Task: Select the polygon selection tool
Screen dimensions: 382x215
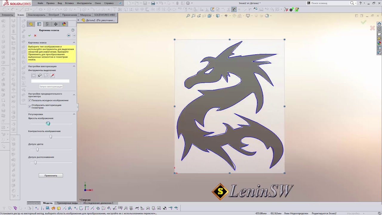Action: pos(46,76)
